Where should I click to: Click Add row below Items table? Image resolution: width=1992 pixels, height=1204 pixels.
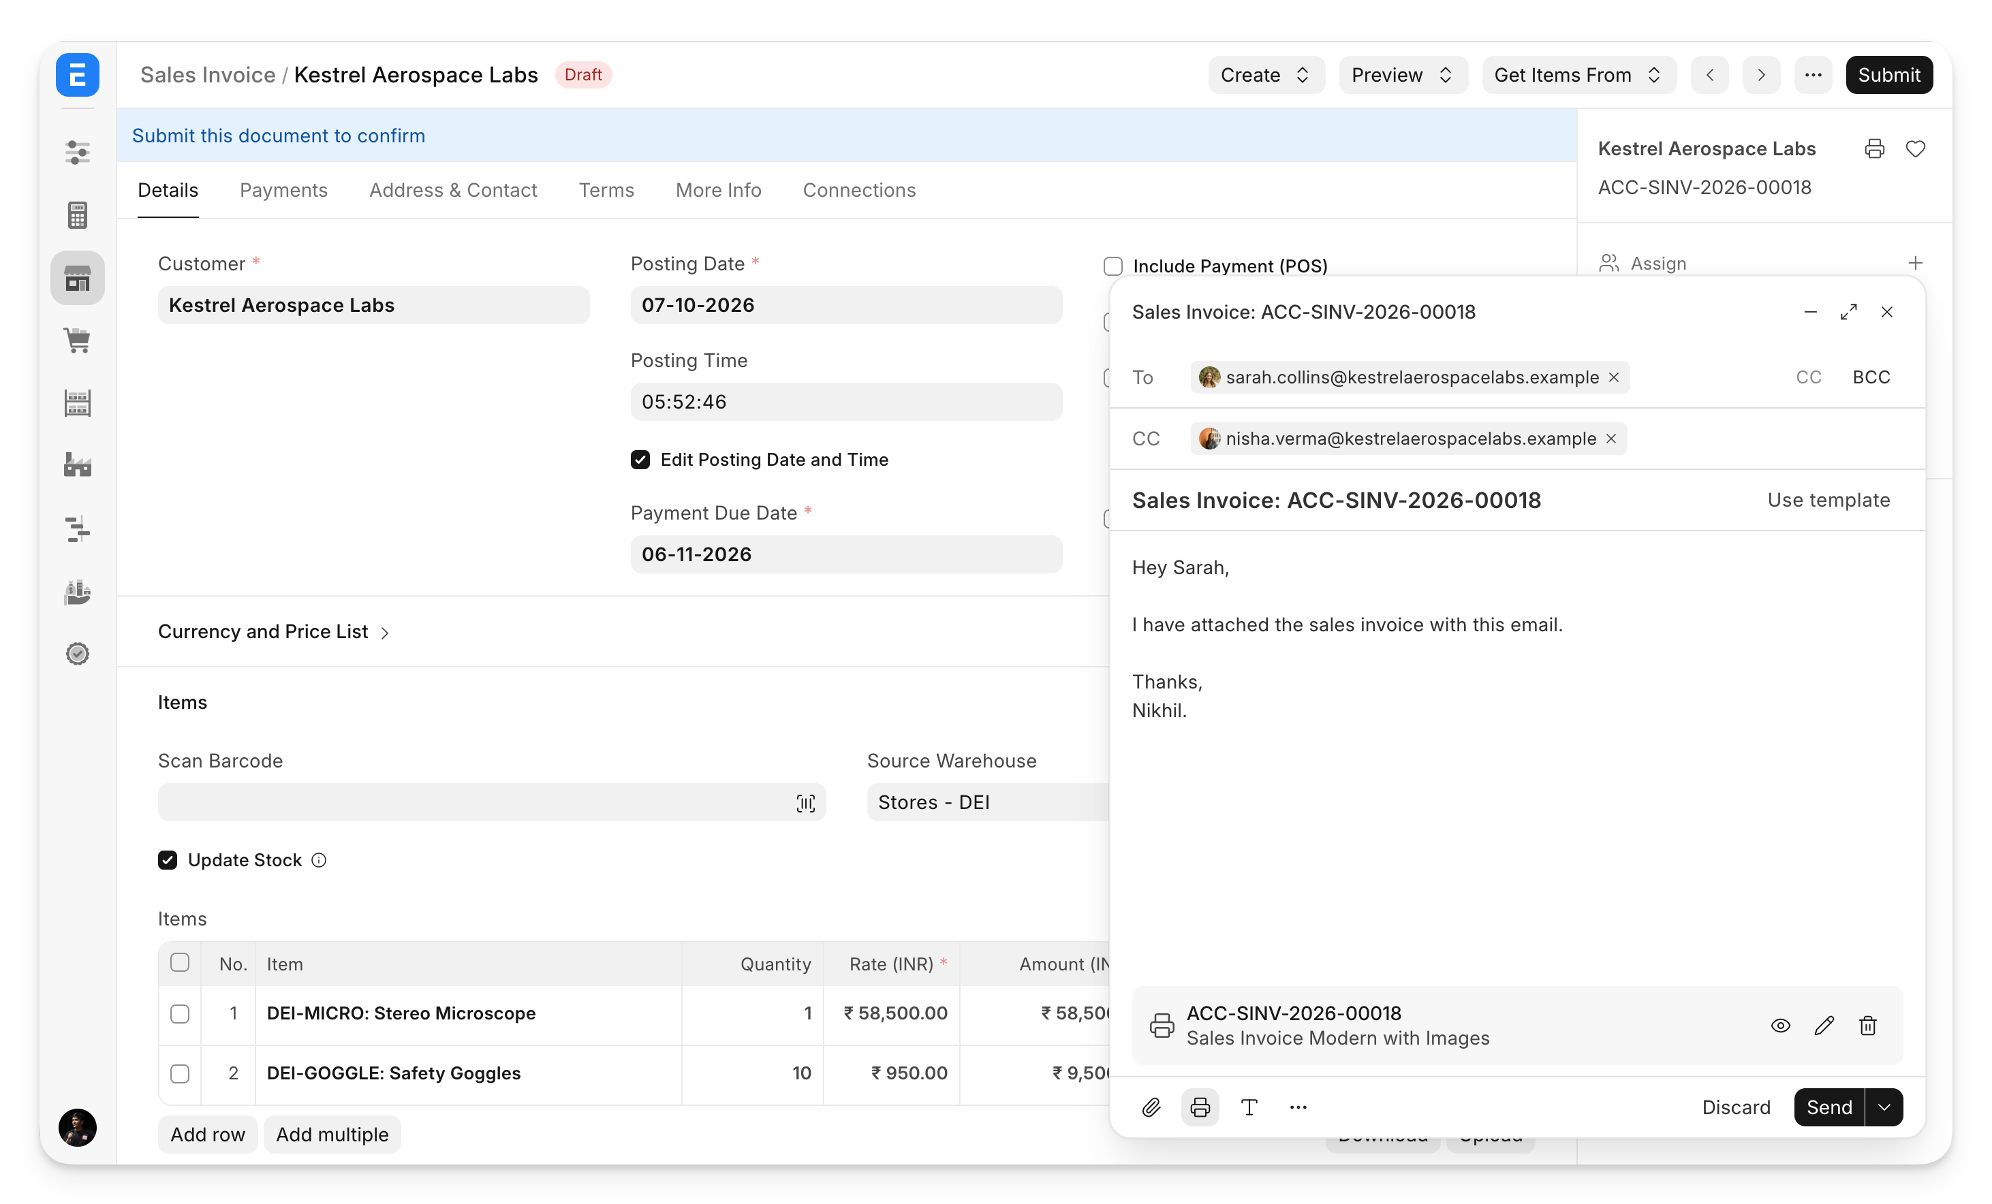click(x=208, y=1135)
